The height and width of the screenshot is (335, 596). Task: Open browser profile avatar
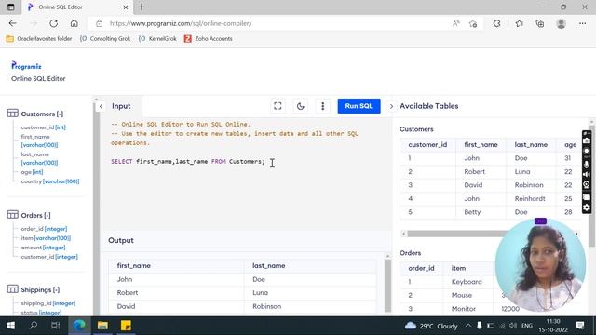tap(561, 23)
